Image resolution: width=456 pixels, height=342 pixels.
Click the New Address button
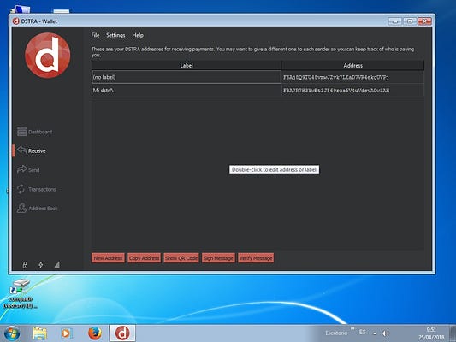108,258
